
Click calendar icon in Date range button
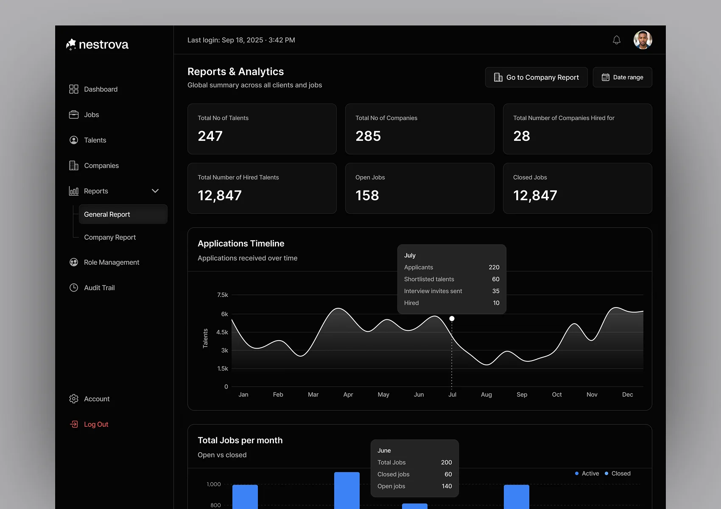(606, 77)
